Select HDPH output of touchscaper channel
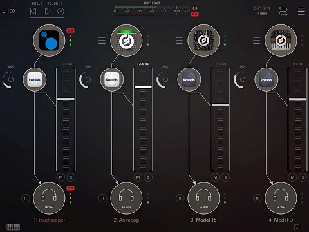 pyautogui.click(x=49, y=198)
